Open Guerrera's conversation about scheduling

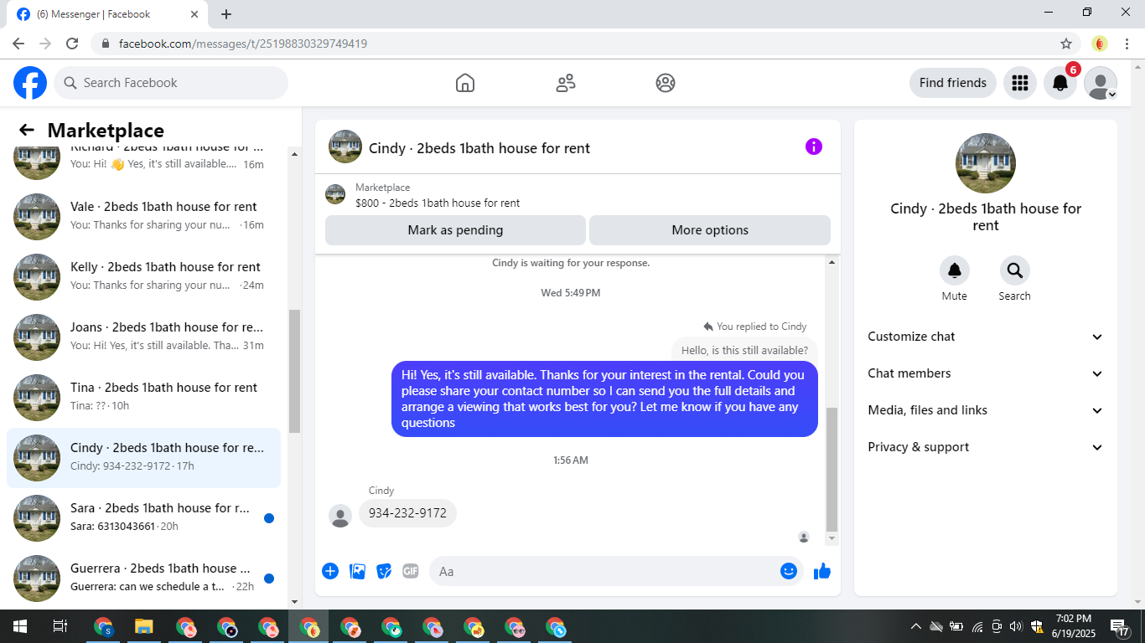(143, 579)
